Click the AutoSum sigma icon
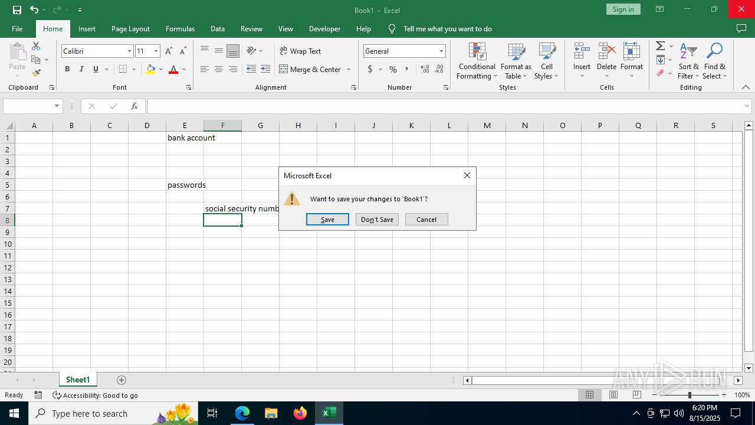The width and height of the screenshot is (755, 425). 661,46
